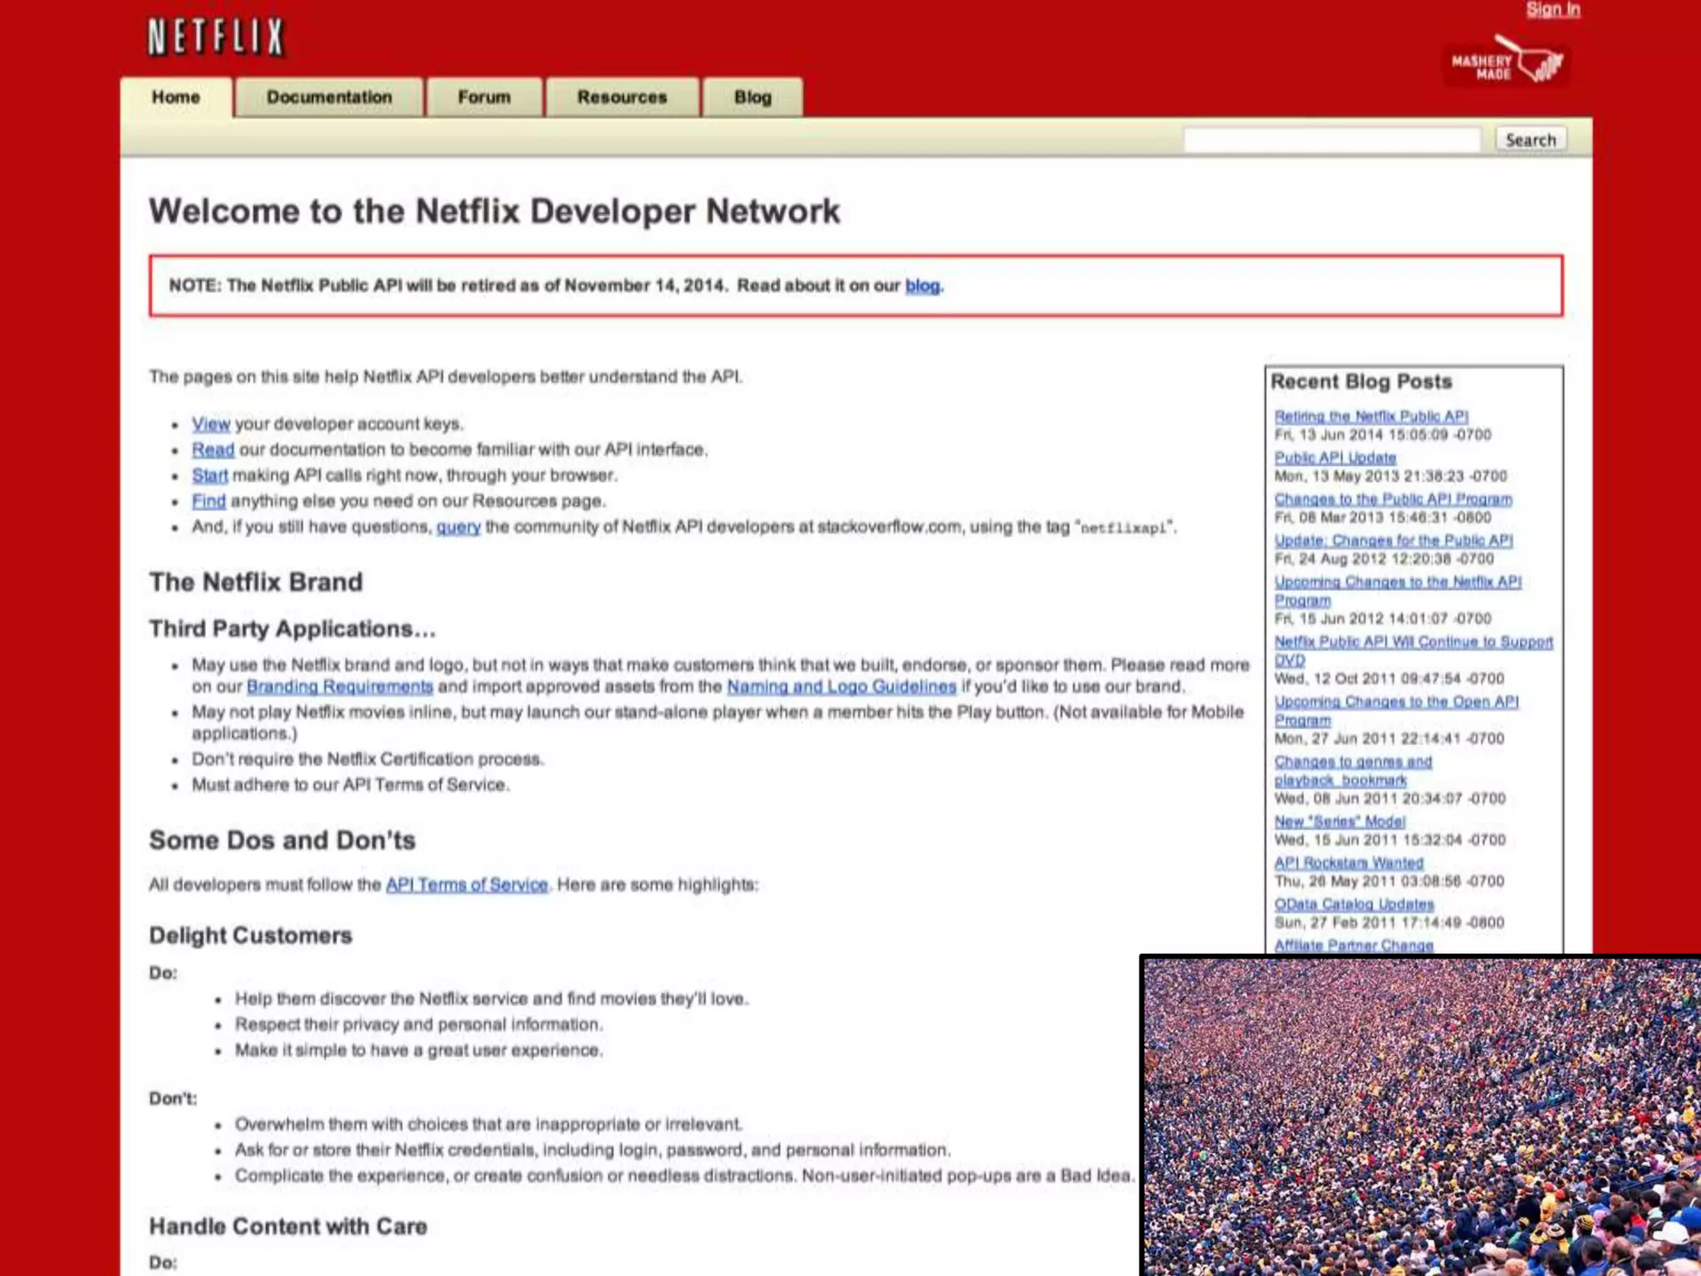Follow the API Terms of Service link
1701x1276 pixels.
(467, 885)
